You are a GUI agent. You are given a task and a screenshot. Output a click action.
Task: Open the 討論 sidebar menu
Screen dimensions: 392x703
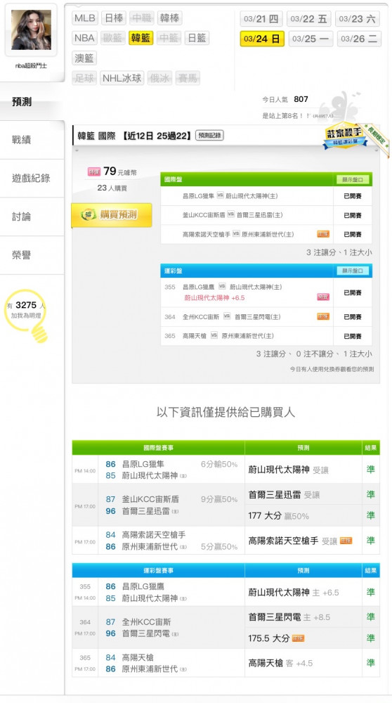(32, 217)
